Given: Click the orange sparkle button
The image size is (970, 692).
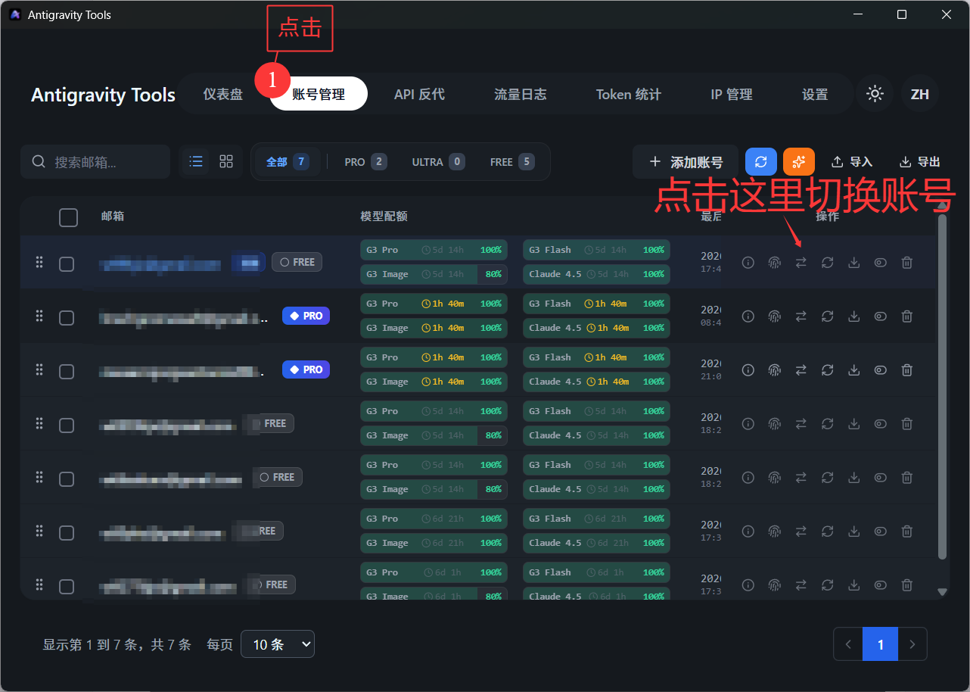Looking at the screenshot, I should [799, 161].
